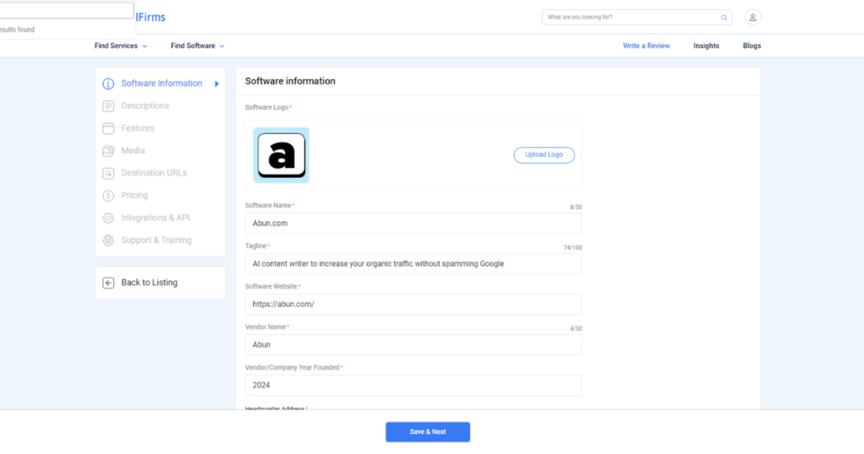Click the input box above 'results found'
The image size is (864, 454).
[x=67, y=10]
